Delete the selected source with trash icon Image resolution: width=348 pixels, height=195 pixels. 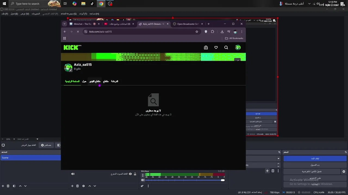point(77,186)
